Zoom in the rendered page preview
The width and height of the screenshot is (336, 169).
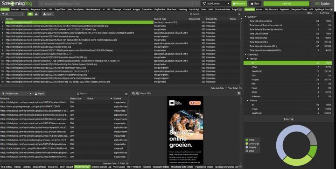click(138, 93)
